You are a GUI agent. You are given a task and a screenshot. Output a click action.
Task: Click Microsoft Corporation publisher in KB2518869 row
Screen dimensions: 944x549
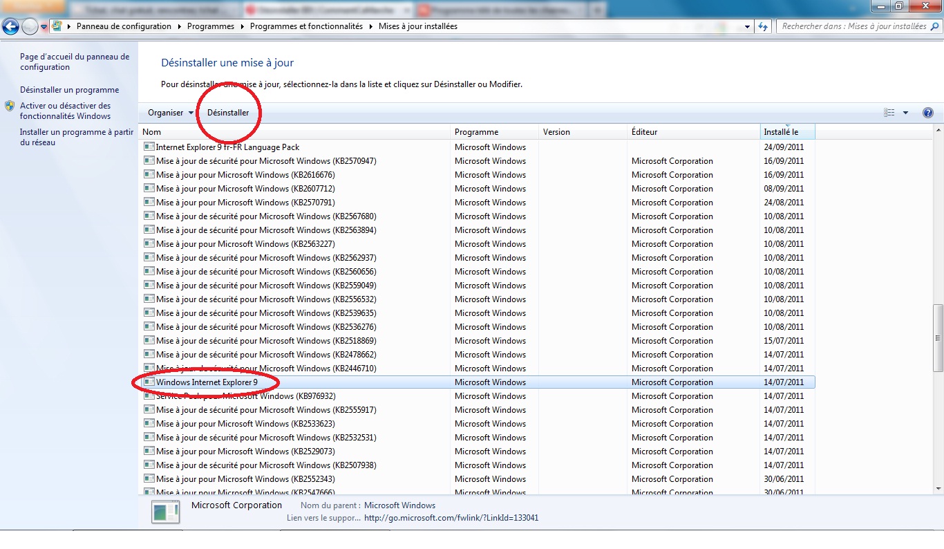click(672, 340)
